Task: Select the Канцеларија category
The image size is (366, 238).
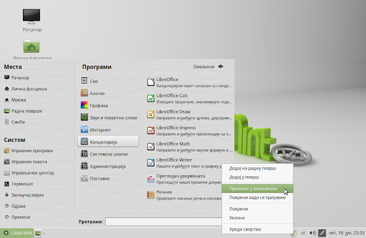Action: (x=108, y=142)
